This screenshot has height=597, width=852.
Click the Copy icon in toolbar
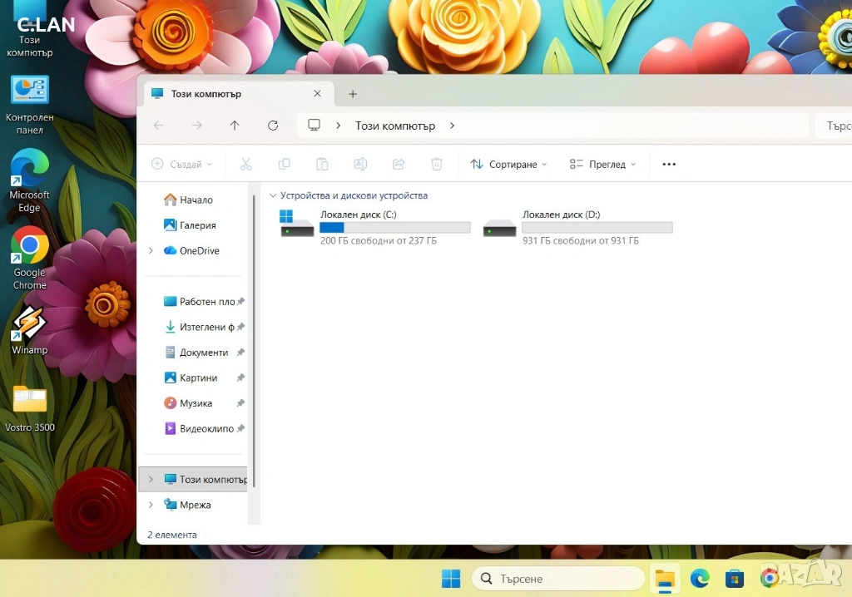[284, 165]
